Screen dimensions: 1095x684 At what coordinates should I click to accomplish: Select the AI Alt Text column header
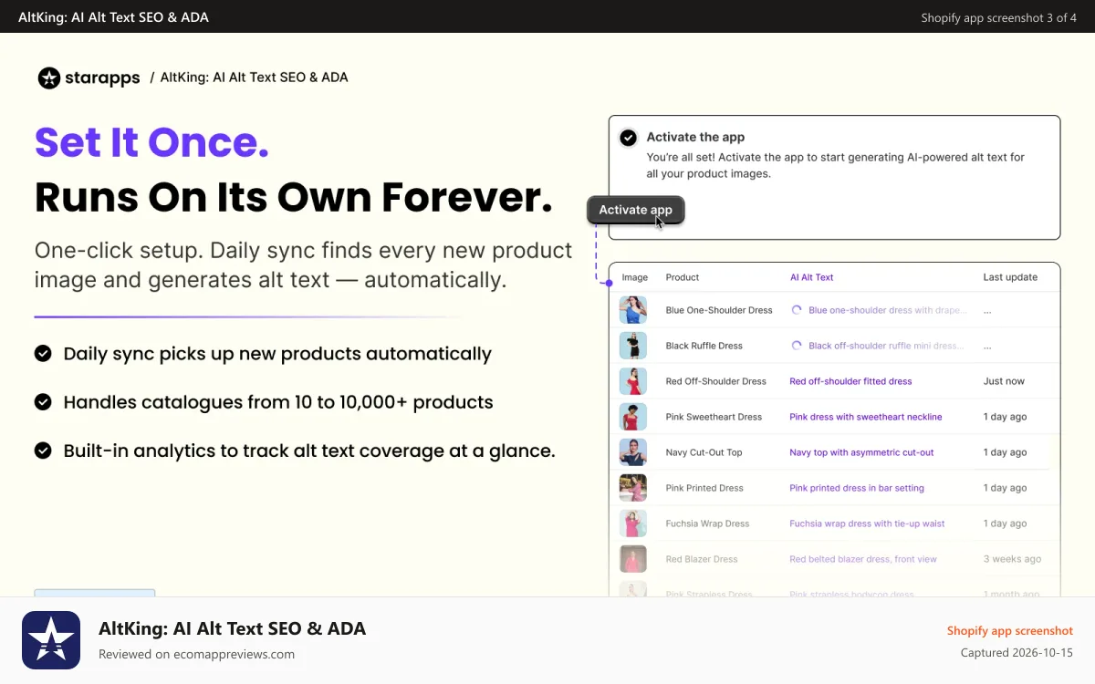[811, 277]
